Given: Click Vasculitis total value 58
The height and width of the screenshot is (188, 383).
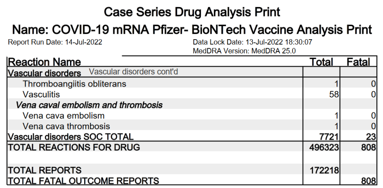Looking at the screenshot, I should coord(334,94).
